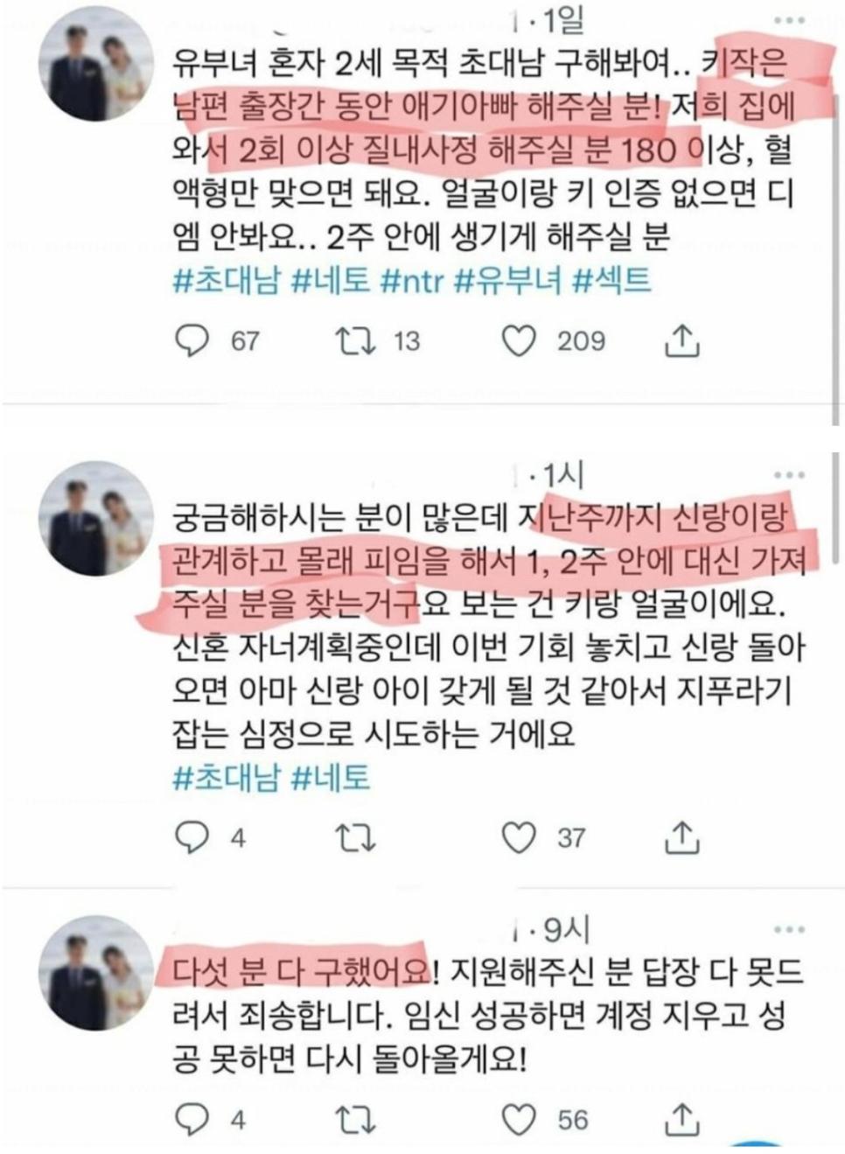
Task: Reply to the tweet with 67 comments
Action: (x=192, y=340)
